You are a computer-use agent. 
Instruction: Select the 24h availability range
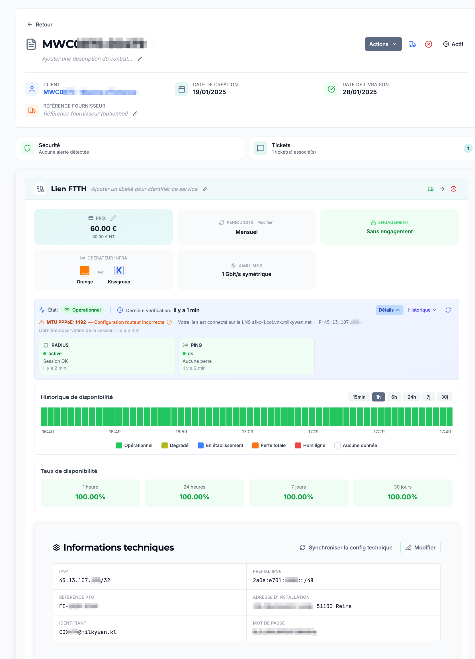411,397
